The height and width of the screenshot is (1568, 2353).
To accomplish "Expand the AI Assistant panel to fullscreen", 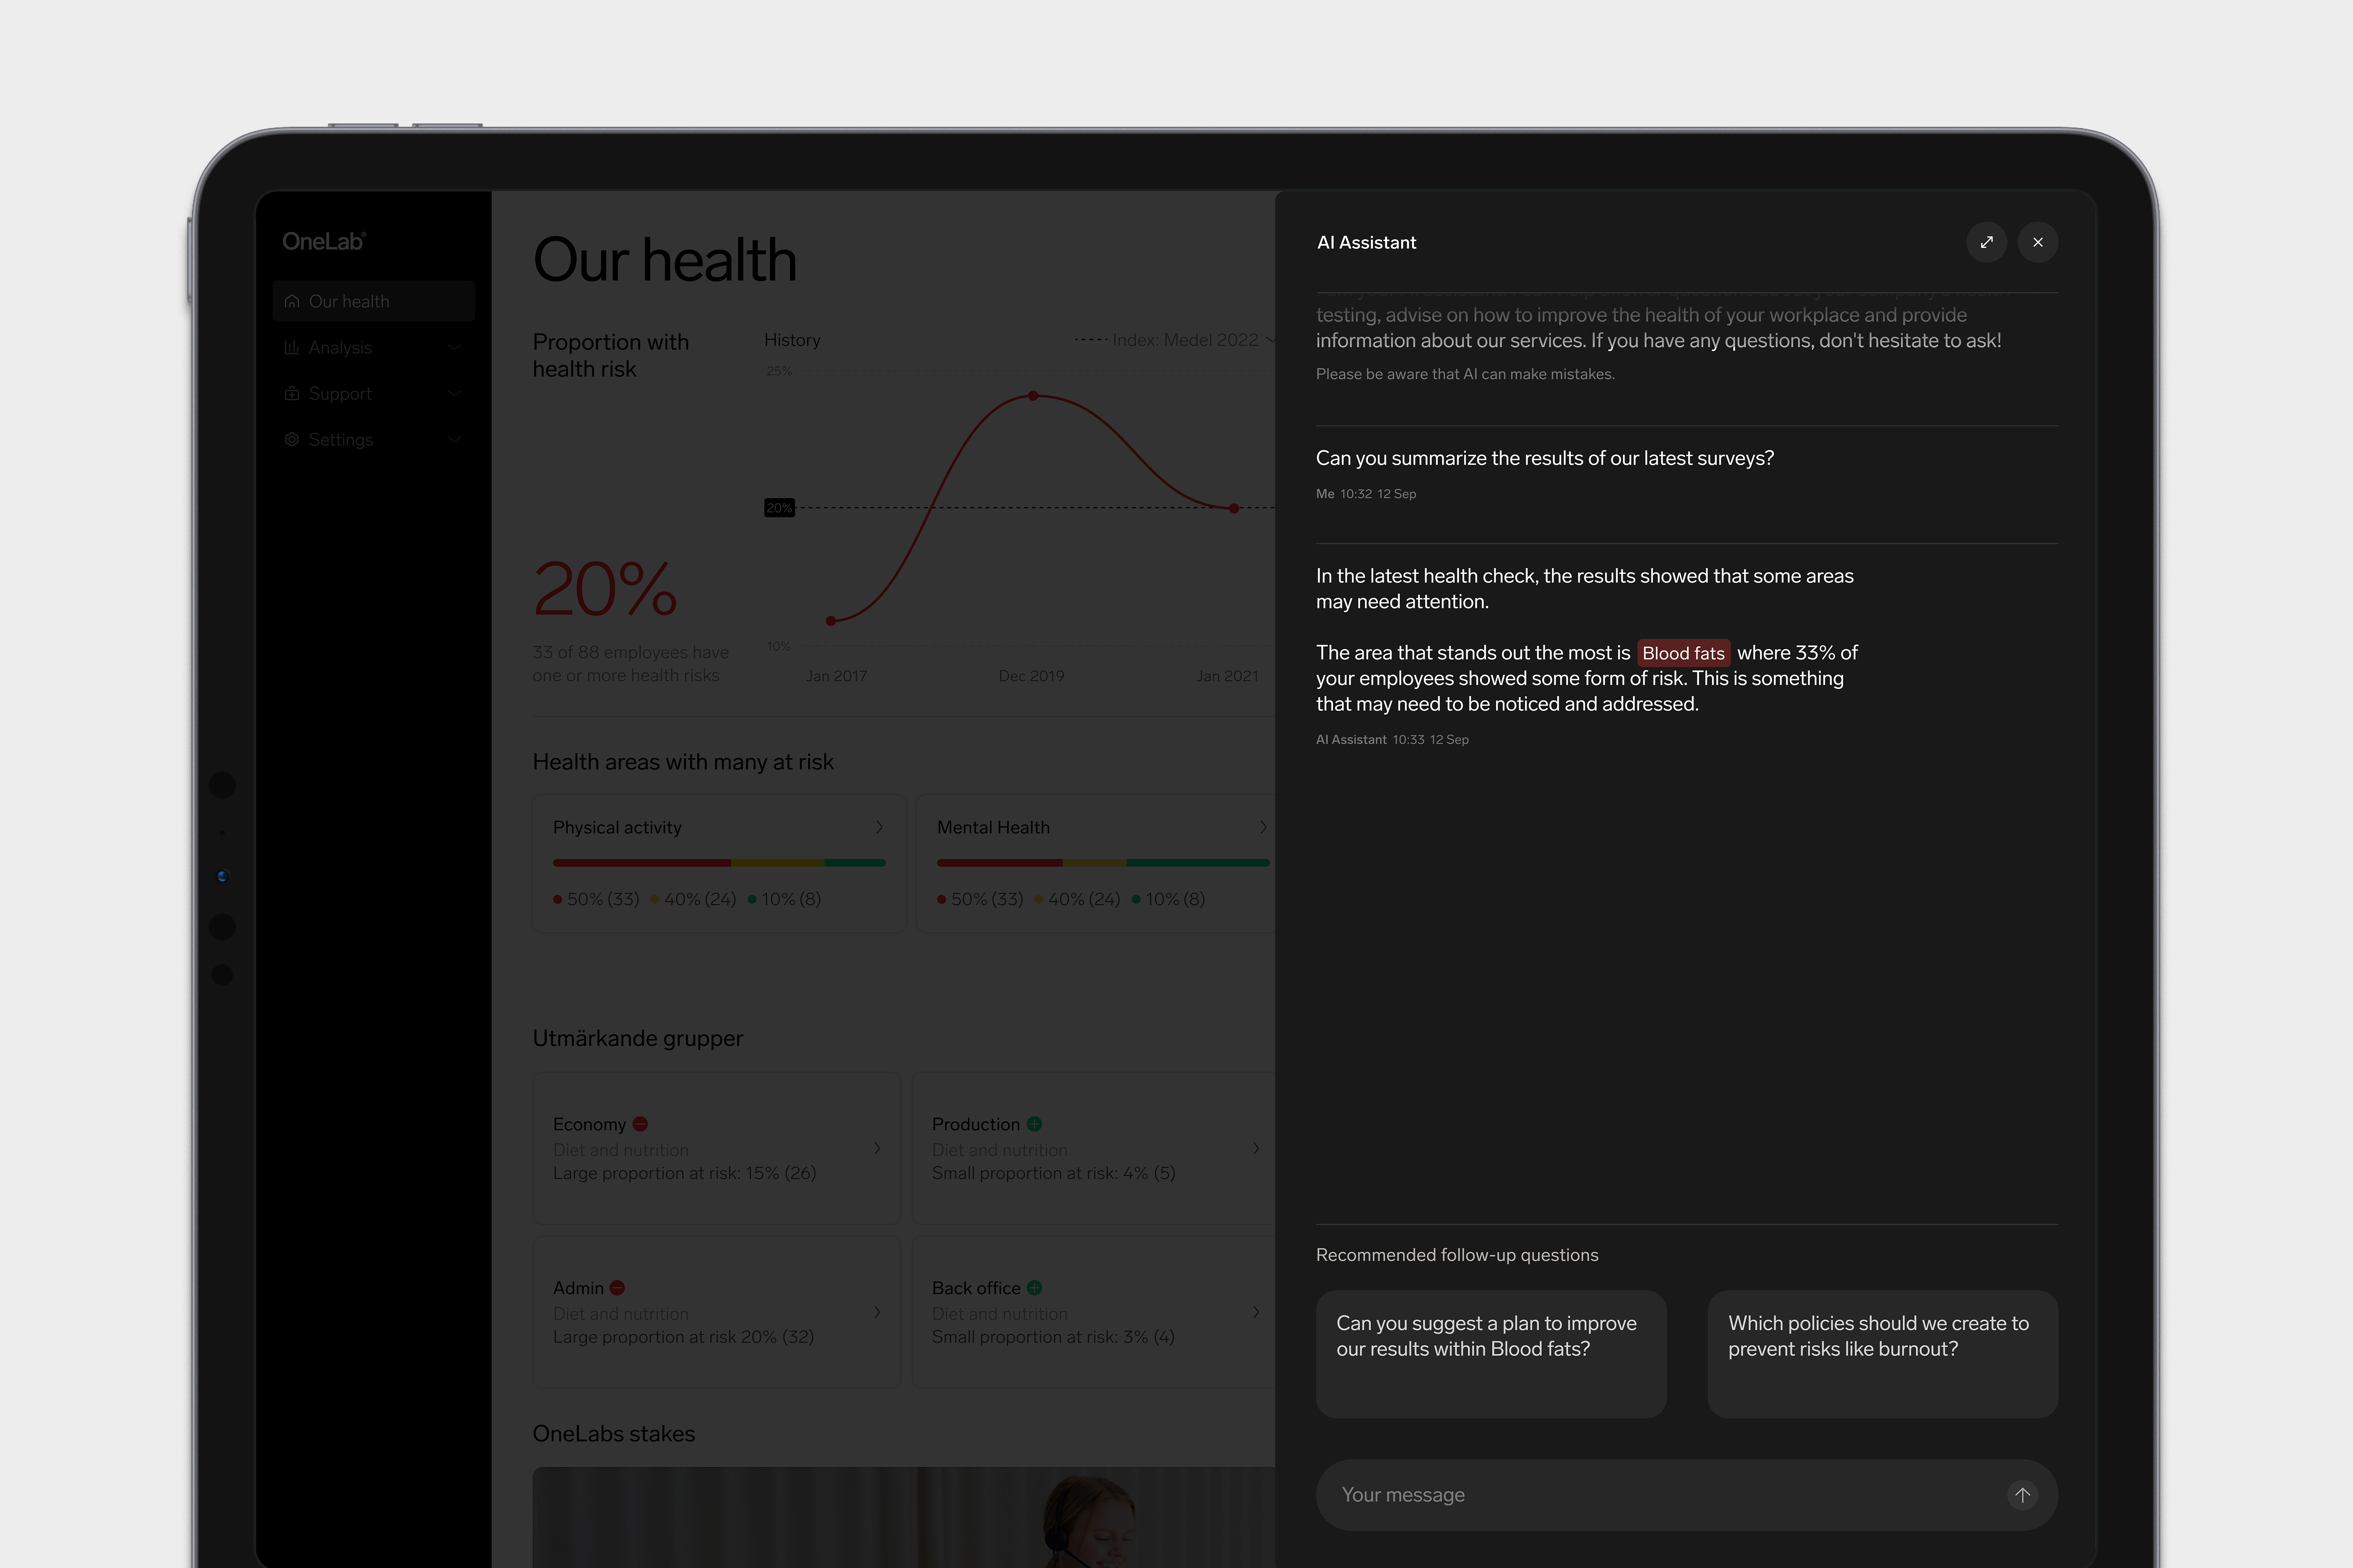I will 1986,242.
